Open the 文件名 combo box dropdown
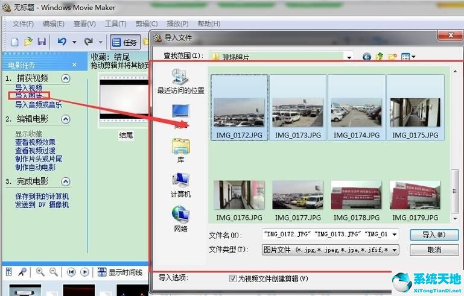This screenshot has height=296, width=464. coord(395,235)
